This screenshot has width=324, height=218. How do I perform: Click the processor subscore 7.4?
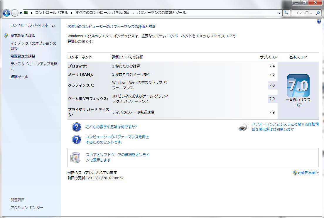(x=272, y=66)
